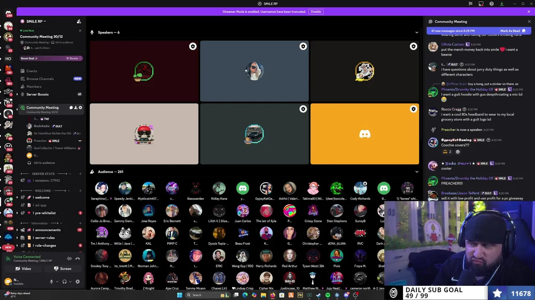The height and width of the screenshot is (300, 535).
Task: Collapse the Audience section
Action: coord(417,172)
